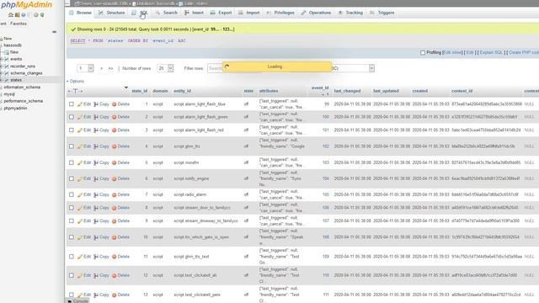Open the information_schema database

[x=22, y=88]
